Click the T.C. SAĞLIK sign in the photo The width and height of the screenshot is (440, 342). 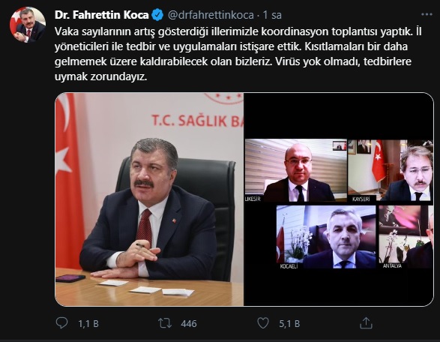point(198,120)
